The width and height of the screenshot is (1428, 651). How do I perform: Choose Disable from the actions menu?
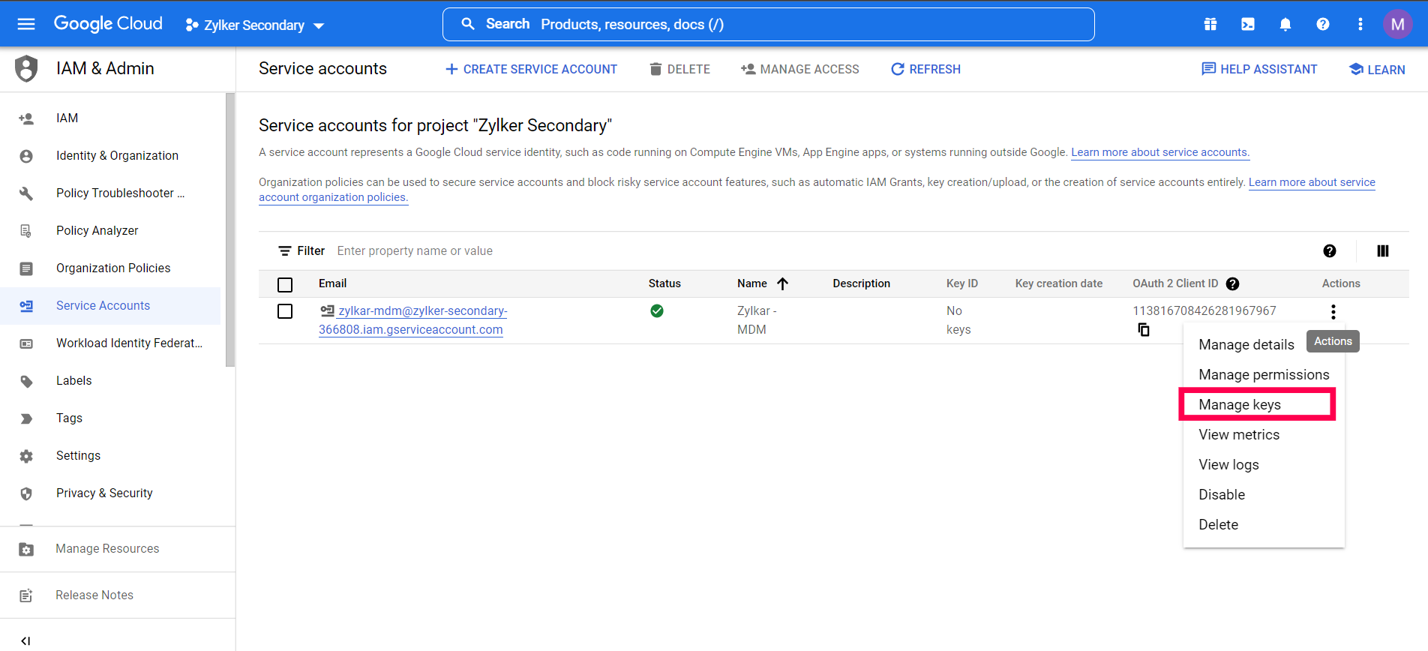(x=1264, y=495)
